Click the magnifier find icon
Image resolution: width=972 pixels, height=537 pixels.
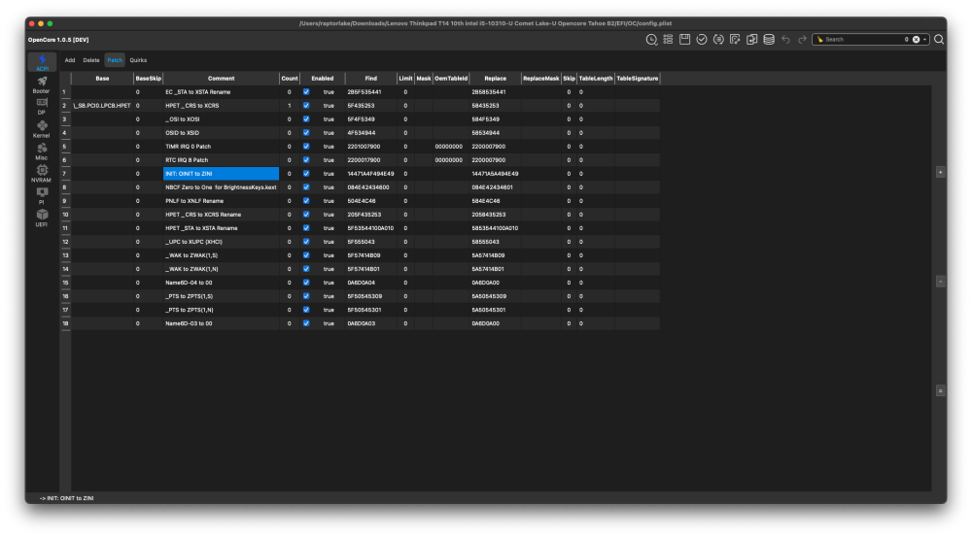click(x=939, y=40)
